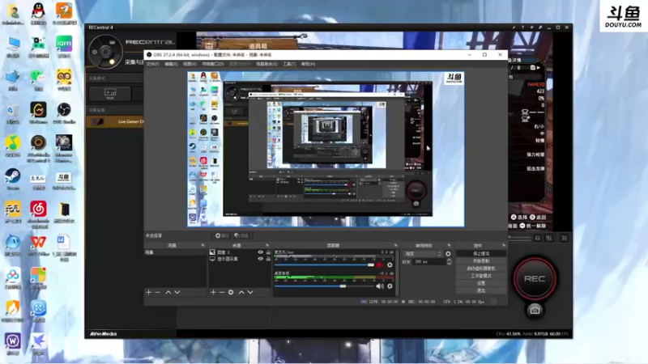Open settings gear for the microphone/Aux track

(390, 265)
